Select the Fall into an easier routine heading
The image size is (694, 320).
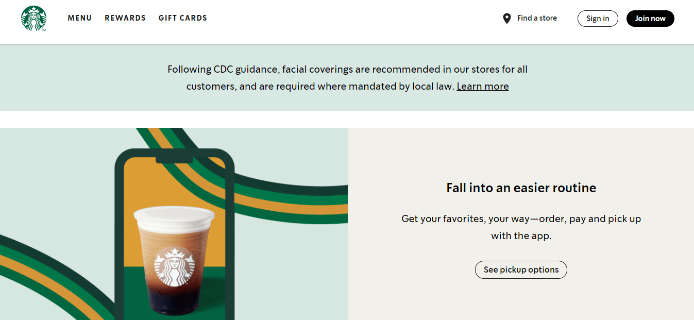[521, 188]
